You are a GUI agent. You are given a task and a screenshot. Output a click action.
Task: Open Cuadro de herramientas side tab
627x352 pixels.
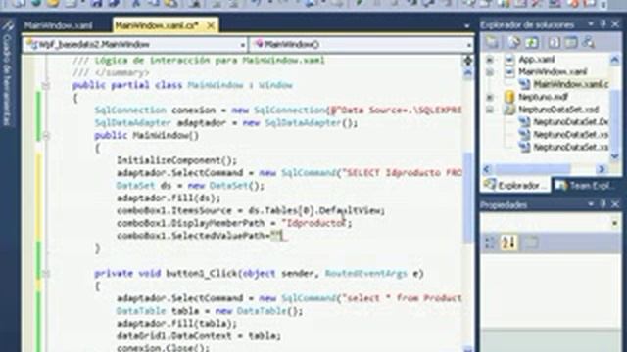tap(7, 74)
